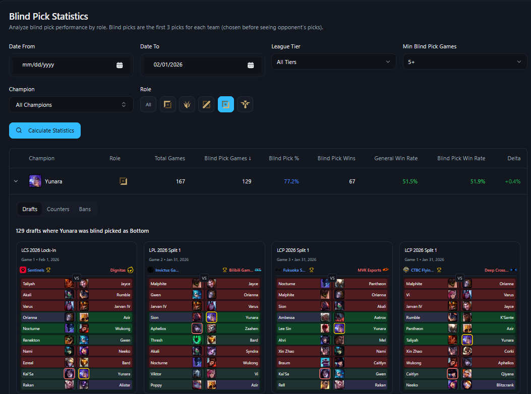Open calendar picker in Date To field
The width and height of the screenshot is (531, 394).
click(x=251, y=65)
